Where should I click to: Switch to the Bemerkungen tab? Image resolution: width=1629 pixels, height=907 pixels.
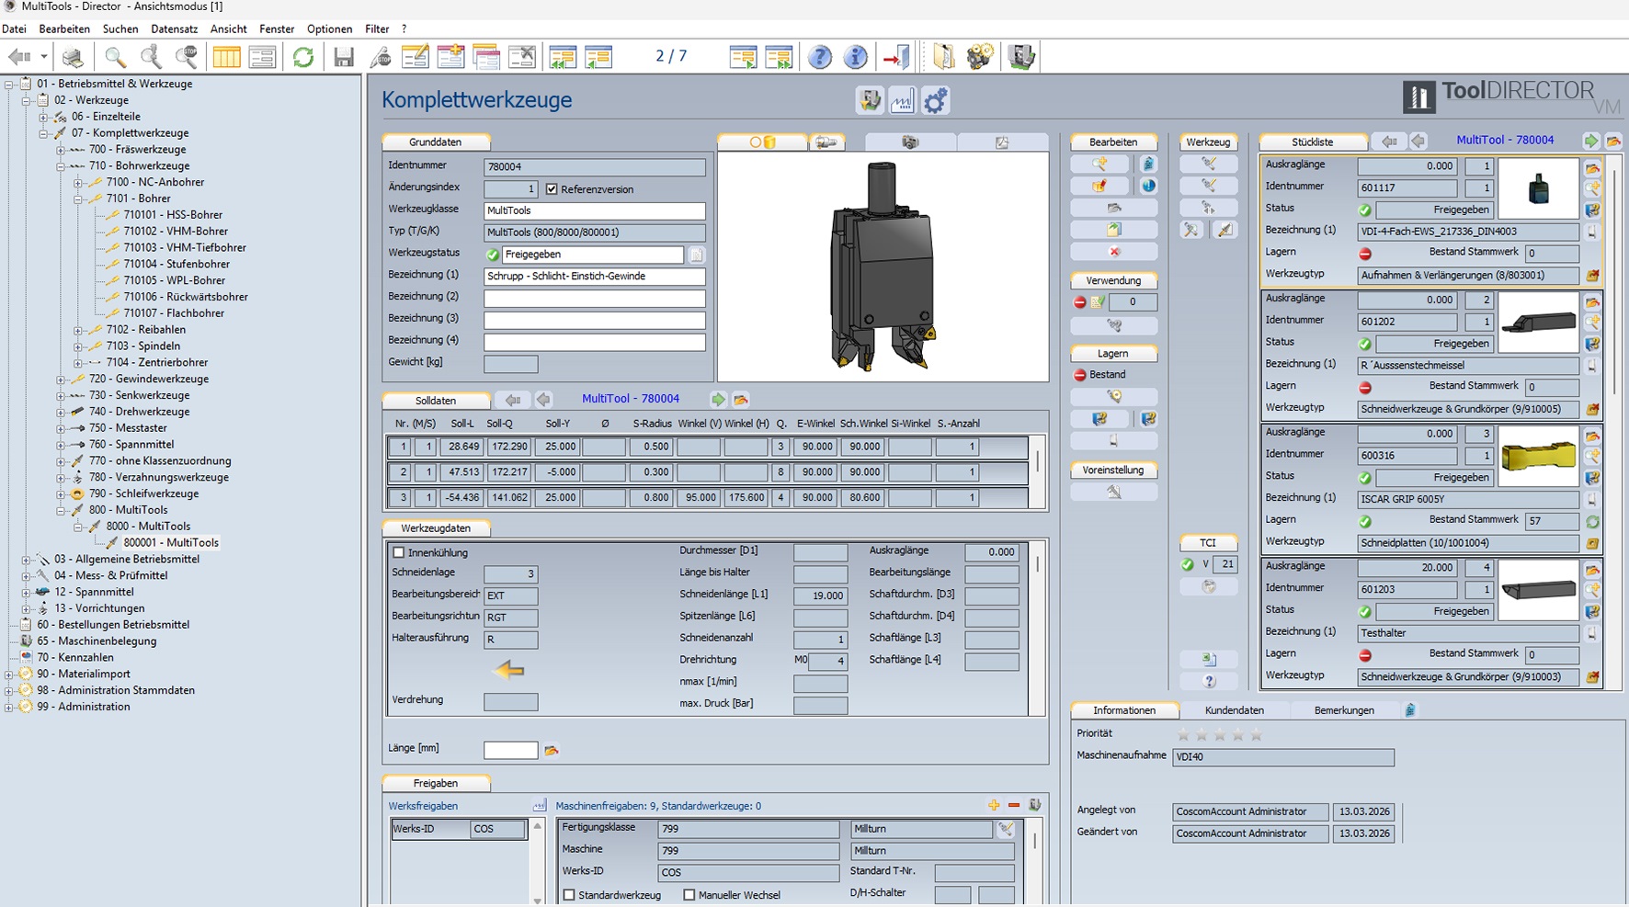tap(1344, 710)
